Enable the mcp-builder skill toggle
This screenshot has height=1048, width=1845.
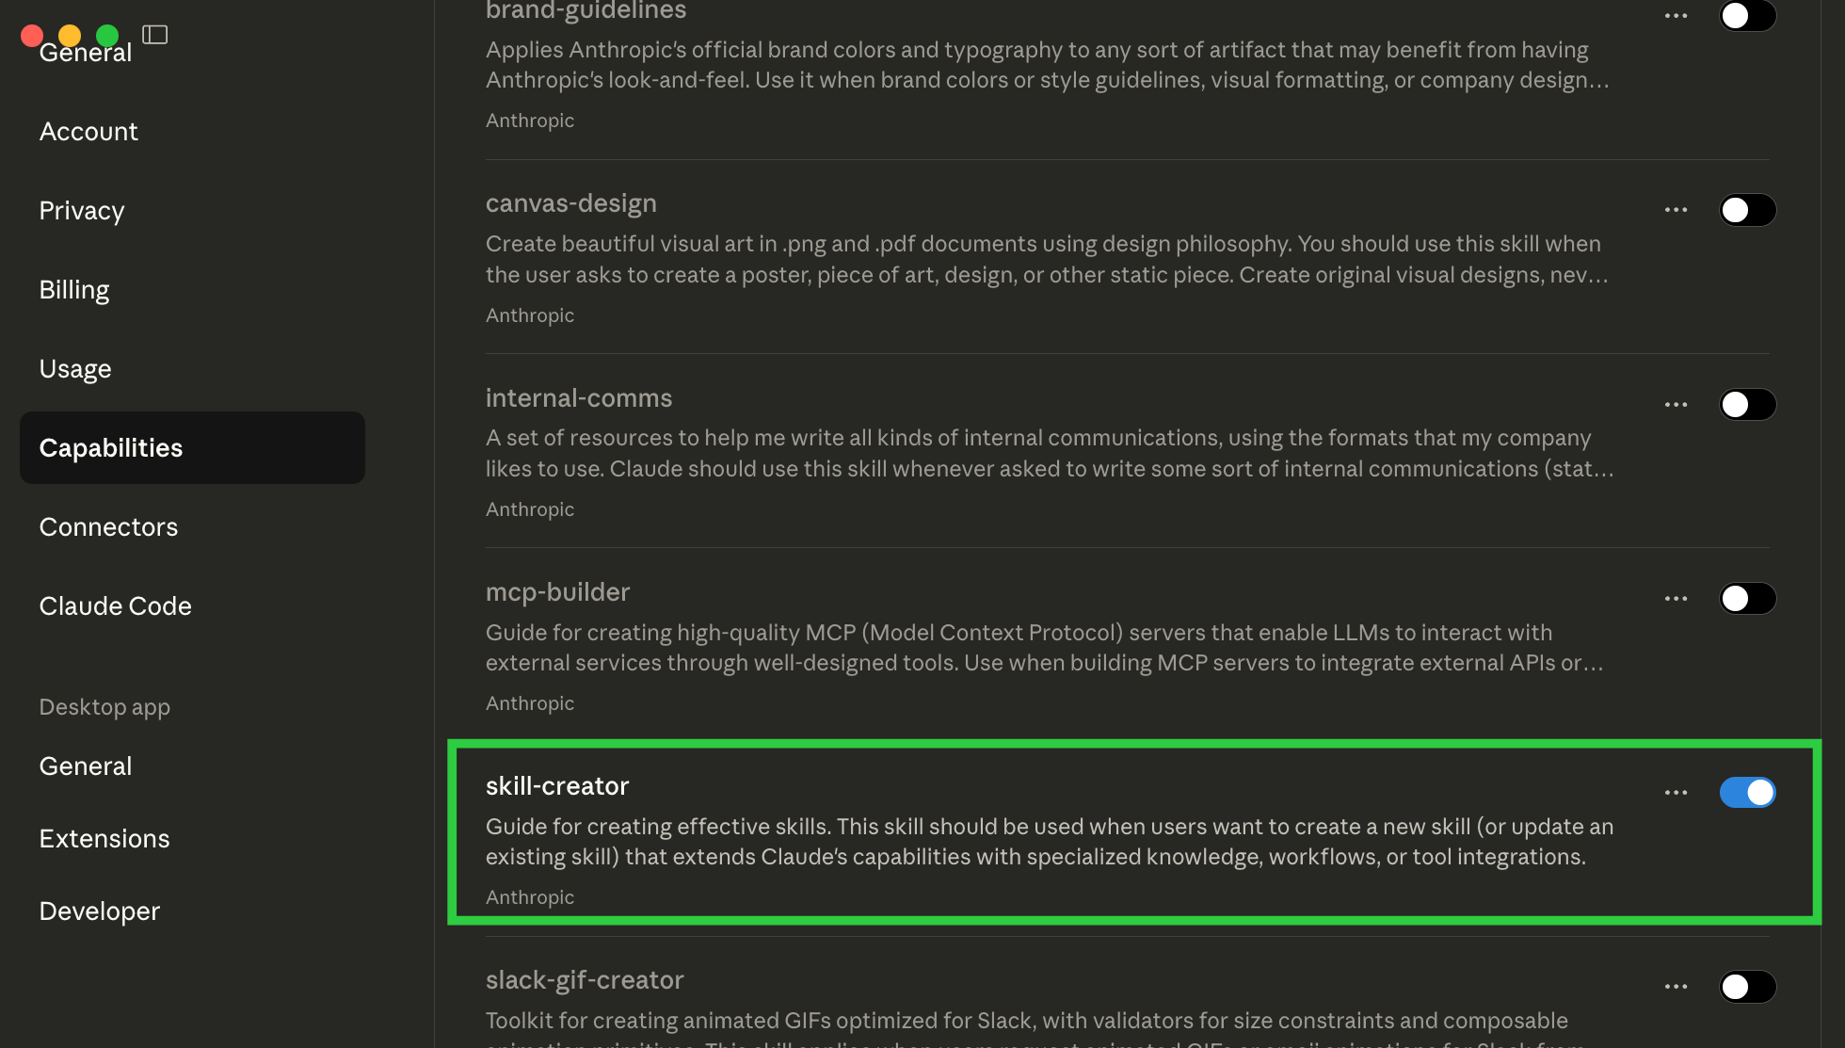click(1747, 599)
